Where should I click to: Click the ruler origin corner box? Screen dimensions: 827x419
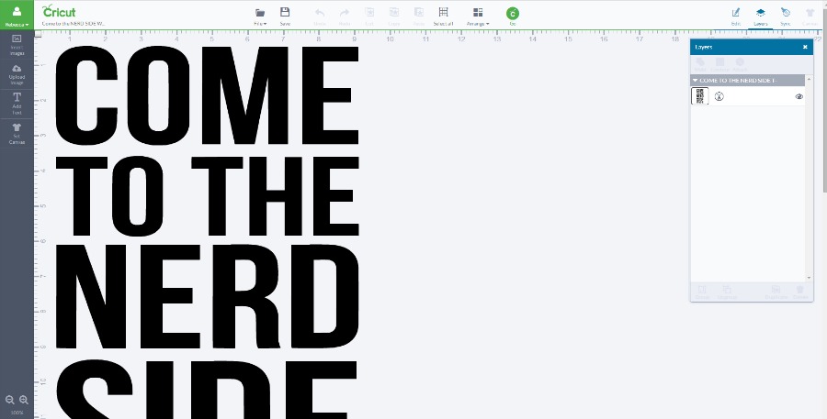point(38,34)
